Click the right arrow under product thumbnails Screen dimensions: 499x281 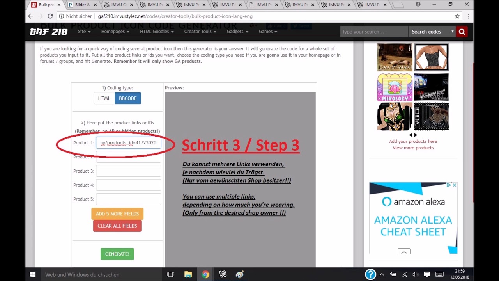click(x=416, y=135)
